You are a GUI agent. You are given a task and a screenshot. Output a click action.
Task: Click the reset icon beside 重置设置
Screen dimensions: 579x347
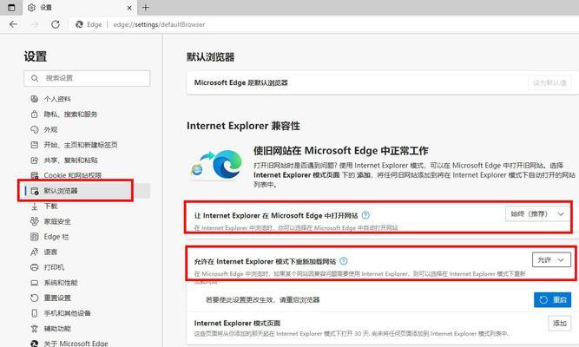[x=35, y=298]
